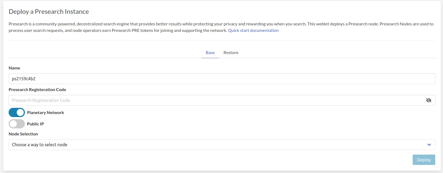Click the 'Node Selection' label
The image size is (443, 173).
click(x=23, y=134)
